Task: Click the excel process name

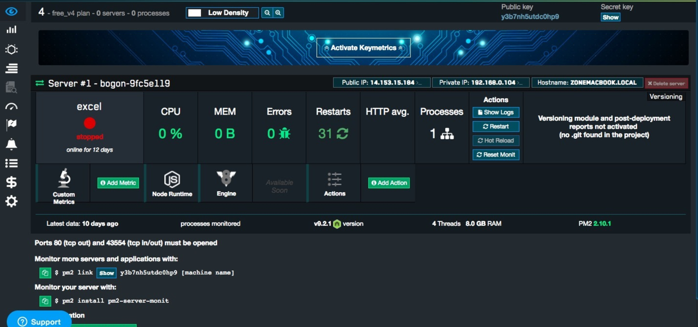Action: point(89,106)
